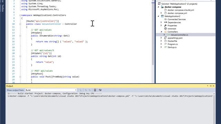The image size is (221, 124).
Task: Select wwwroot in Solution Explorer
Action: (x=172, y=29)
